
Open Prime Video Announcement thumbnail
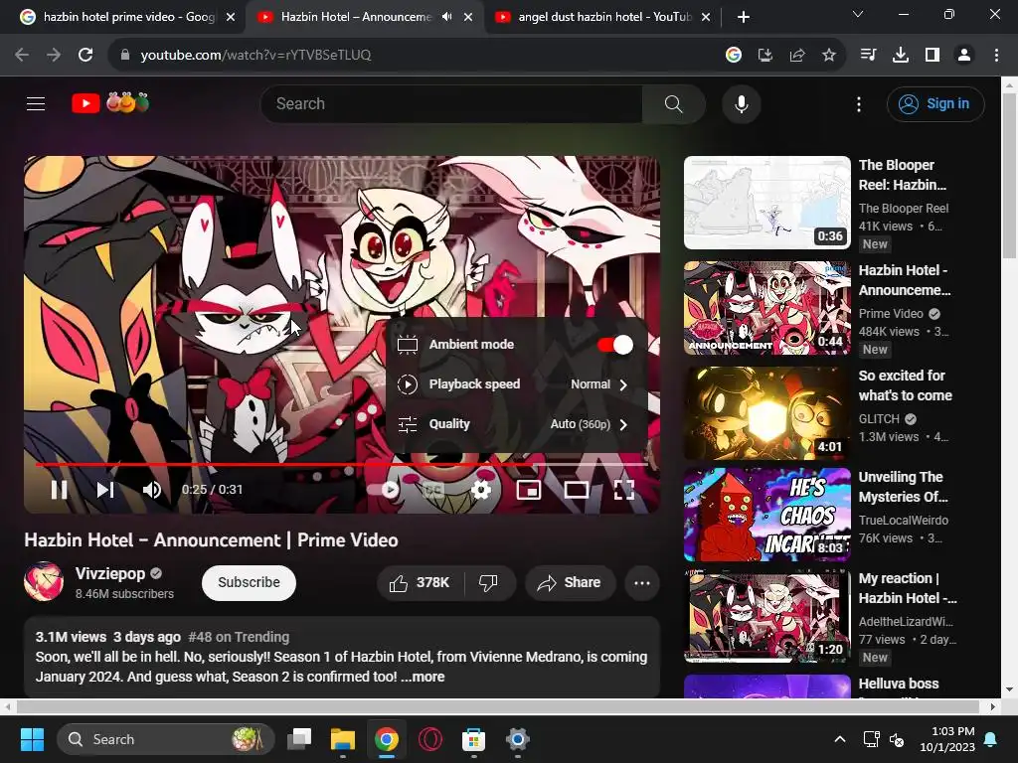click(x=766, y=308)
